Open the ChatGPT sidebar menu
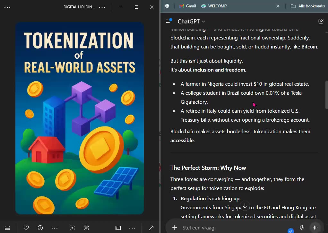Screen dimensions: 328x233 168,21
